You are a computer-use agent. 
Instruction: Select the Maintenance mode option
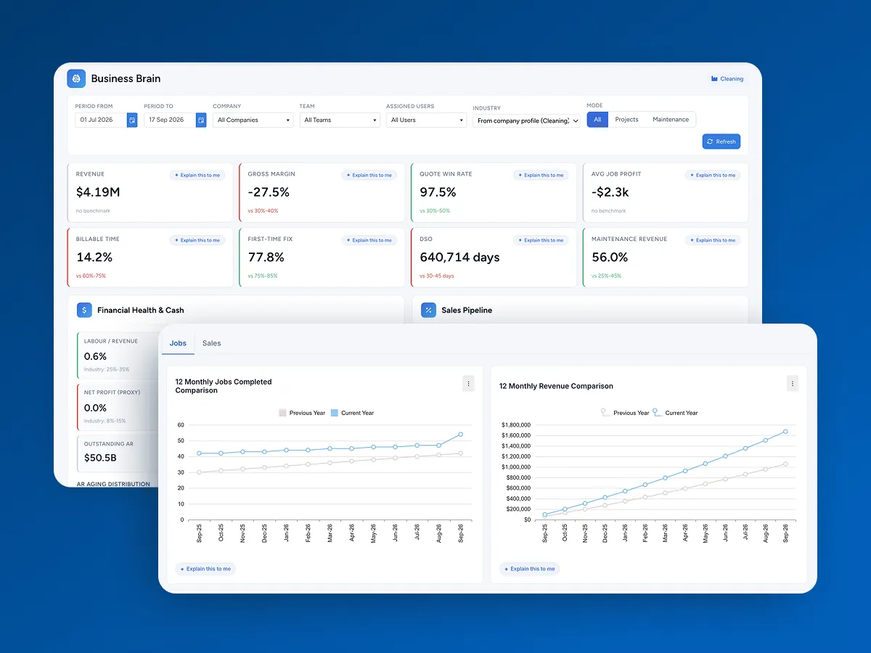click(671, 119)
